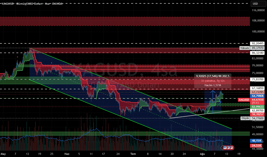Click the 108,00000 price scale value
This screenshot has height=157, width=267.
coord(258,21)
